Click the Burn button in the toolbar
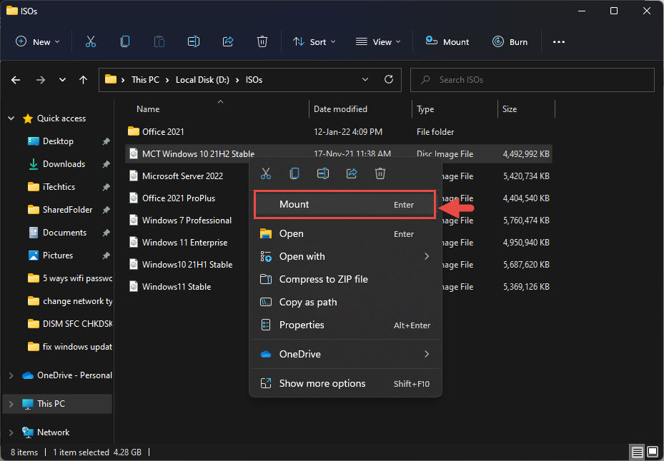The height and width of the screenshot is (461, 664). (x=510, y=41)
